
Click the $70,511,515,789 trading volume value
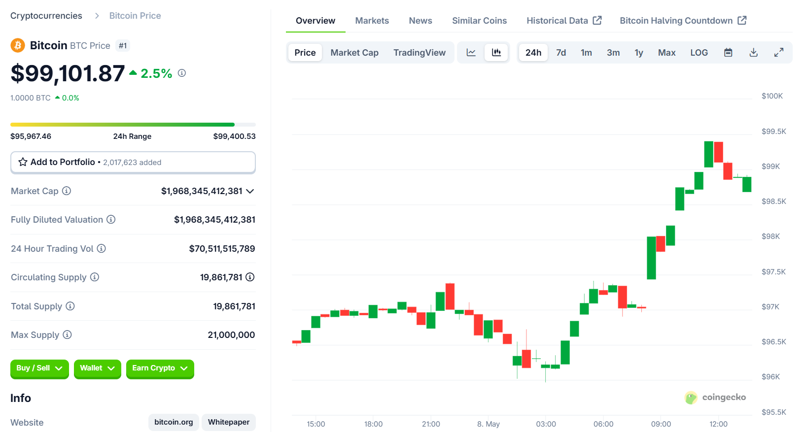coord(222,249)
